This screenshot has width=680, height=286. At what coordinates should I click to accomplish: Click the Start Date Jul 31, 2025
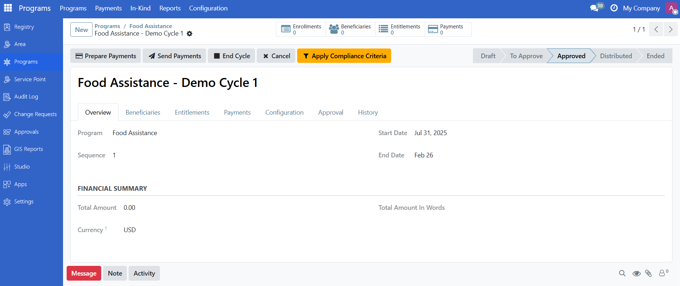430,133
